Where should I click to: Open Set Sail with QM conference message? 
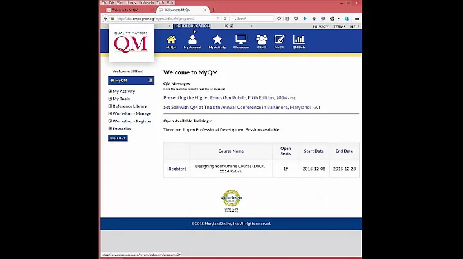(237, 108)
